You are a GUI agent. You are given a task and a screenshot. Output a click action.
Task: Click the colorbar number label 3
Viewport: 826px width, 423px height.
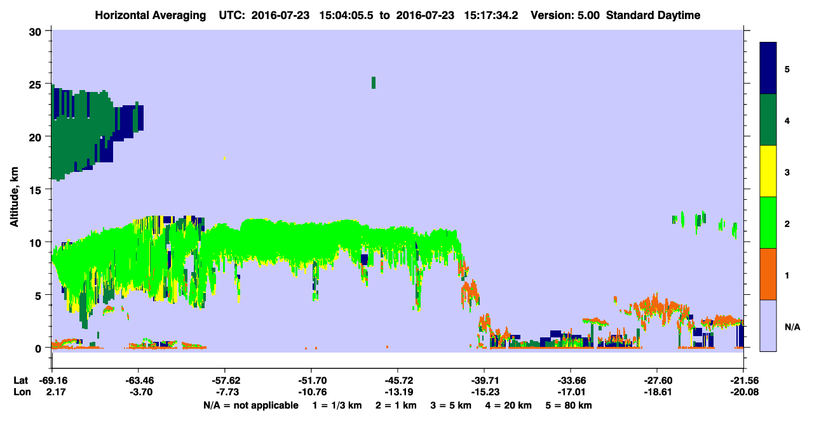pos(787,171)
